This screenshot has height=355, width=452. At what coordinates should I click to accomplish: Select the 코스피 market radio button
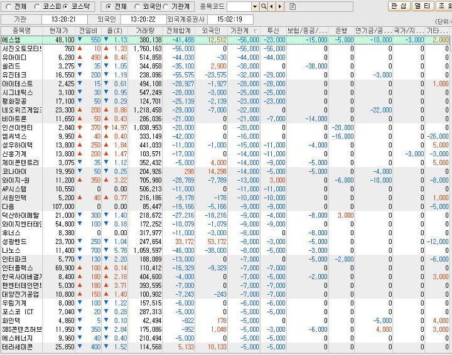[36, 6]
